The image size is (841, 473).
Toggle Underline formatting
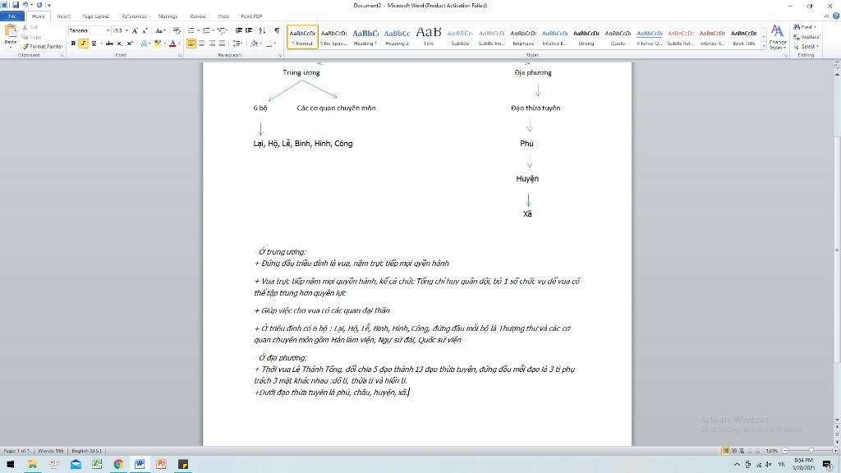[x=94, y=44]
